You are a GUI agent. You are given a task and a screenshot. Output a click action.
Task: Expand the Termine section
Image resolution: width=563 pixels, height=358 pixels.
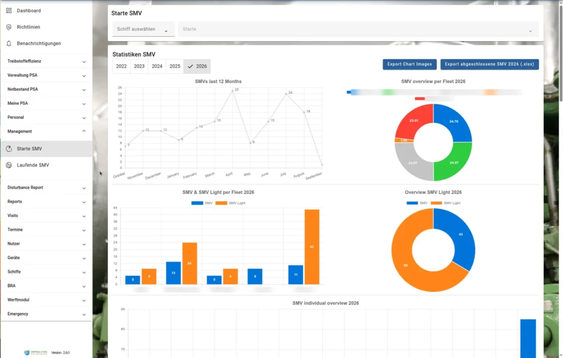pos(46,230)
